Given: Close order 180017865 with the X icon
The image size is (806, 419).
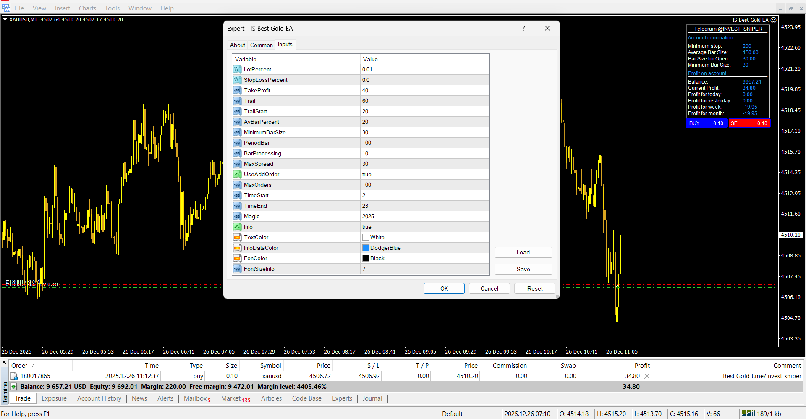Looking at the screenshot, I should click(x=647, y=376).
